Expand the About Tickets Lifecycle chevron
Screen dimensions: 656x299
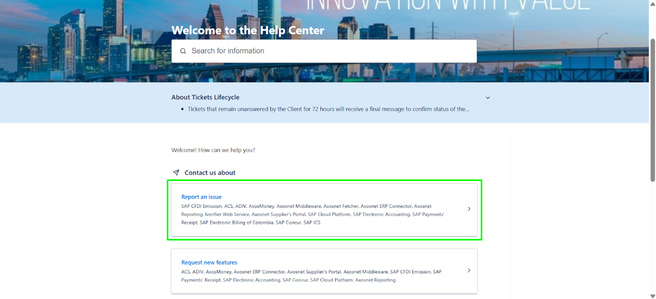click(x=487, y=97)
